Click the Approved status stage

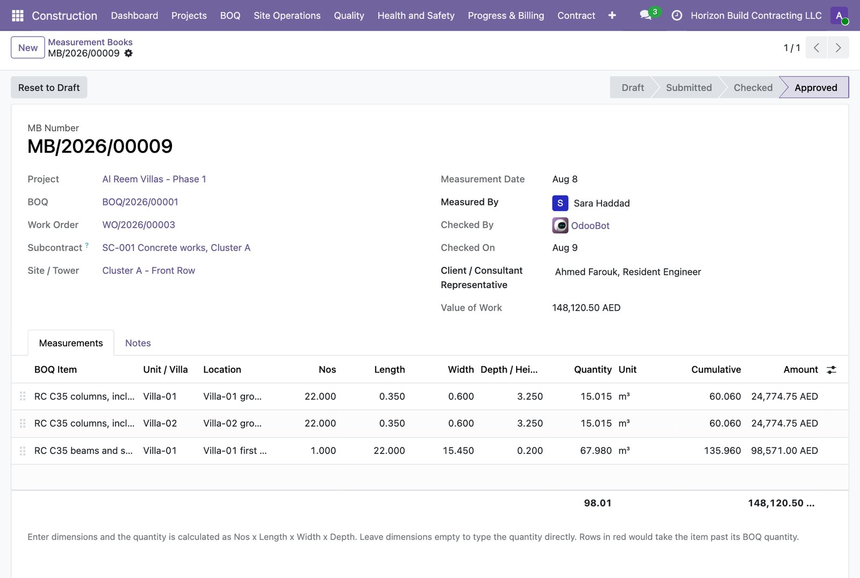(x=816, y=88)
